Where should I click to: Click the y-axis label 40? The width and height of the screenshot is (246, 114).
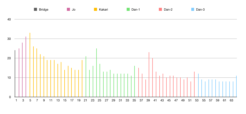point(9,19)
